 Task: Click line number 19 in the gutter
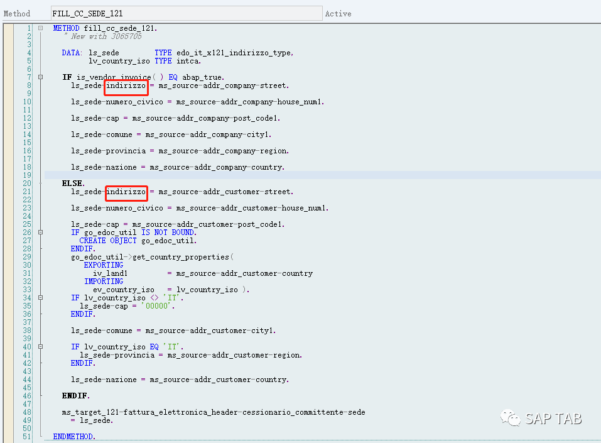click(x=27, y=175)
